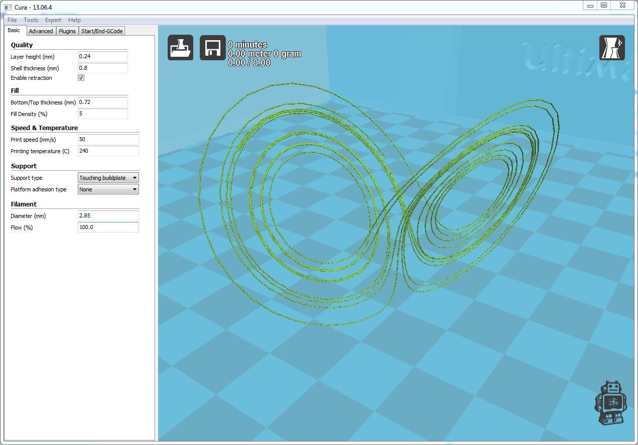The image size is (638, 445).
Task: Click the Print speed input field
Action: [108, 139]
